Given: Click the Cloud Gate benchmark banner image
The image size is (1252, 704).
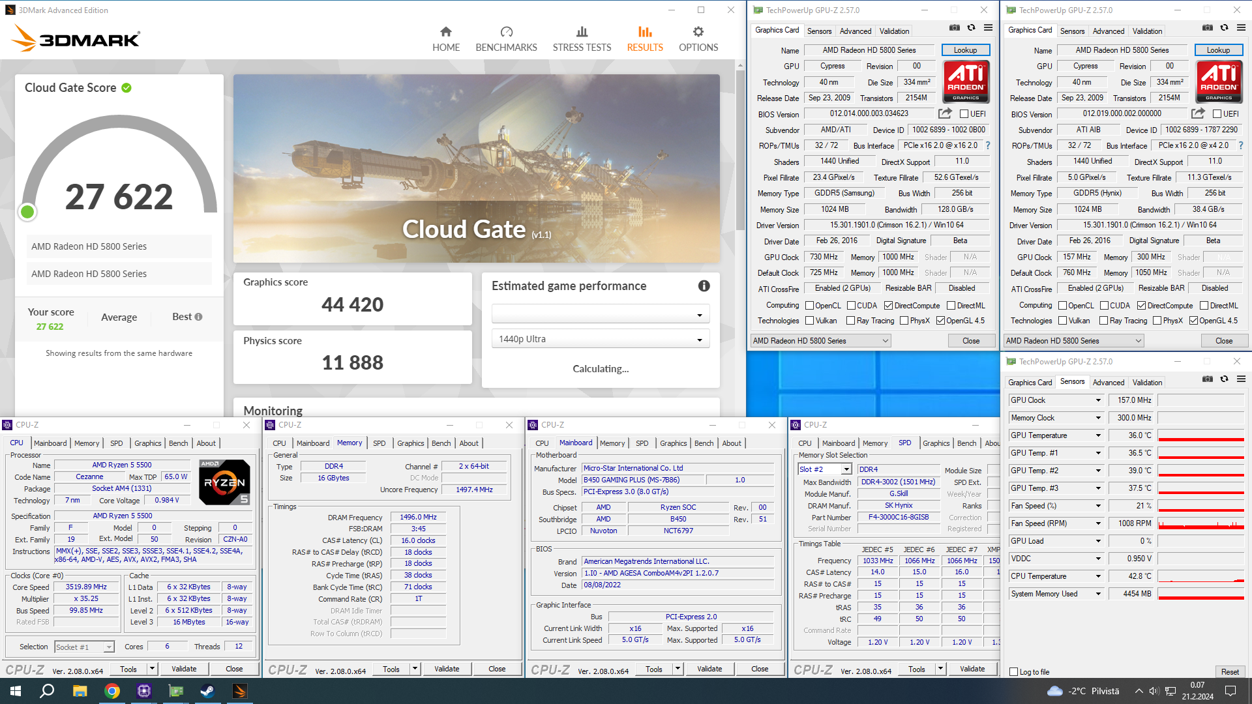Looking at the screenshot, I should (477, 168).
